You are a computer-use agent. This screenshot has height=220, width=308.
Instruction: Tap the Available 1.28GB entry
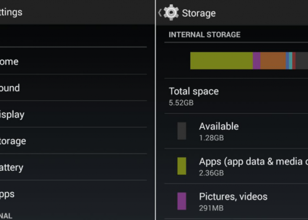tap(219, 131)
